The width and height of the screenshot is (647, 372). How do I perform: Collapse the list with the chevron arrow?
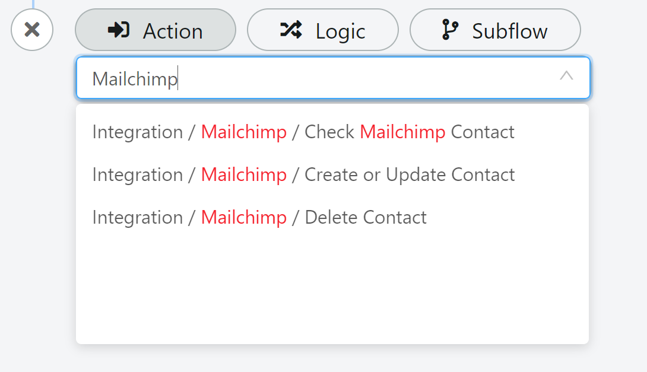(x=566, y=75)
